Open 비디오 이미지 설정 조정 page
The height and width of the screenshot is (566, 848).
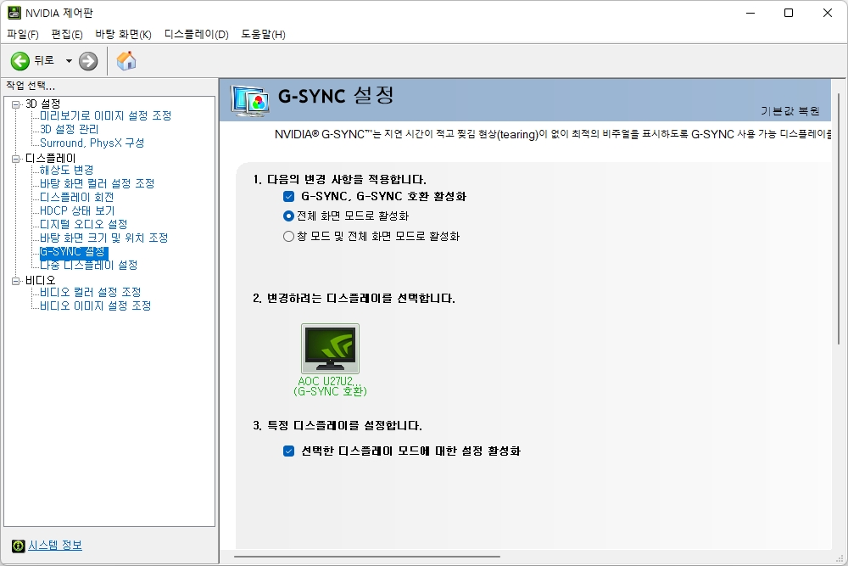tap(95, 305)
